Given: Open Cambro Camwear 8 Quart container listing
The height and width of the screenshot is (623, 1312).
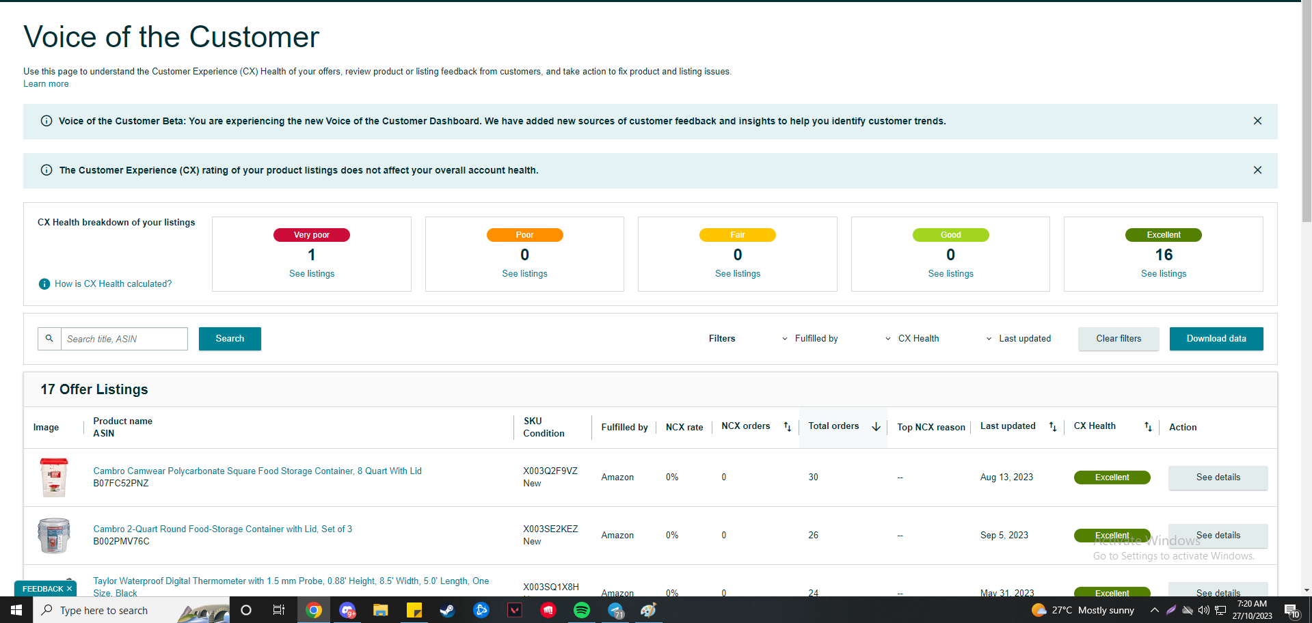Looking at the screenshot, I should 258,471.
